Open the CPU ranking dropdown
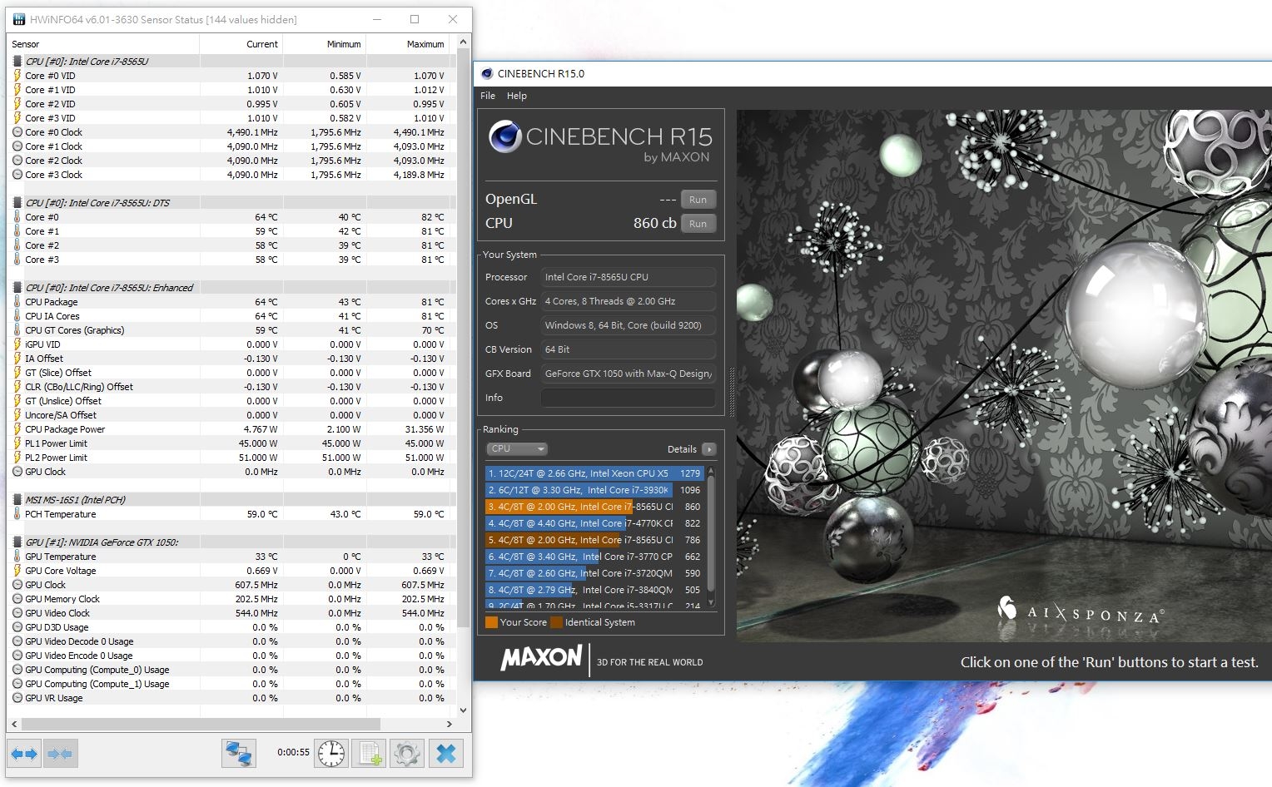Viewport: 1272px width, 787px height. 517,449
